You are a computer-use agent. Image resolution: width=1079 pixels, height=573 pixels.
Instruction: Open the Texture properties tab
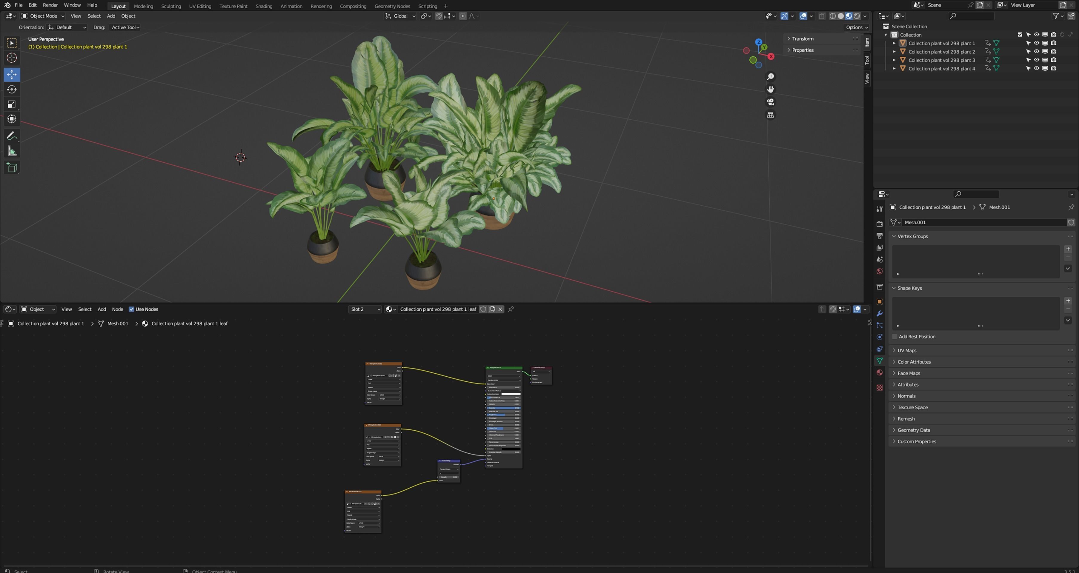click(879, 388)
